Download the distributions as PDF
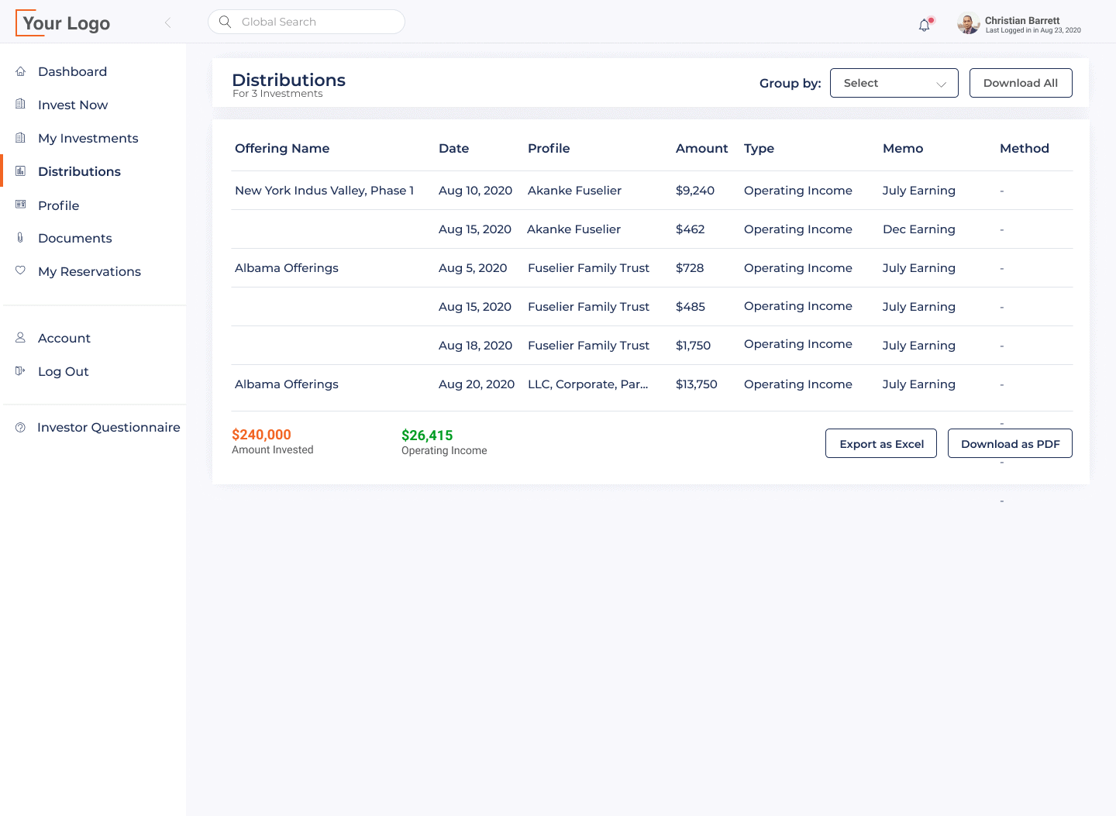Viewport: 1116px width, 816px height. (x=1010, y=443)
